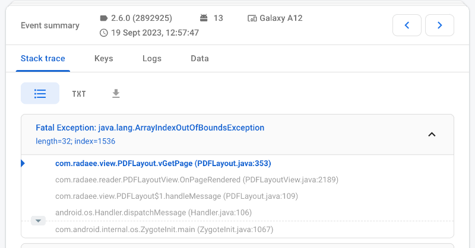
Task: Go to the next event arrow
Action: click(439, 25)
